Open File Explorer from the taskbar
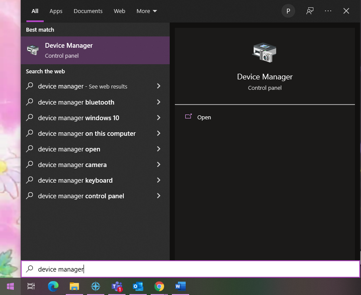 click(74, 286)
